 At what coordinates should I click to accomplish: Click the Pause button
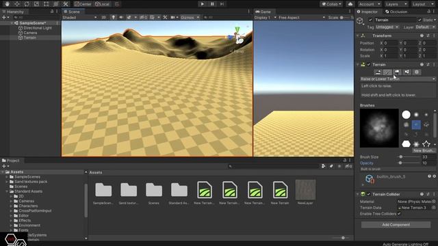pyautogui.click(x=212, y=4)
